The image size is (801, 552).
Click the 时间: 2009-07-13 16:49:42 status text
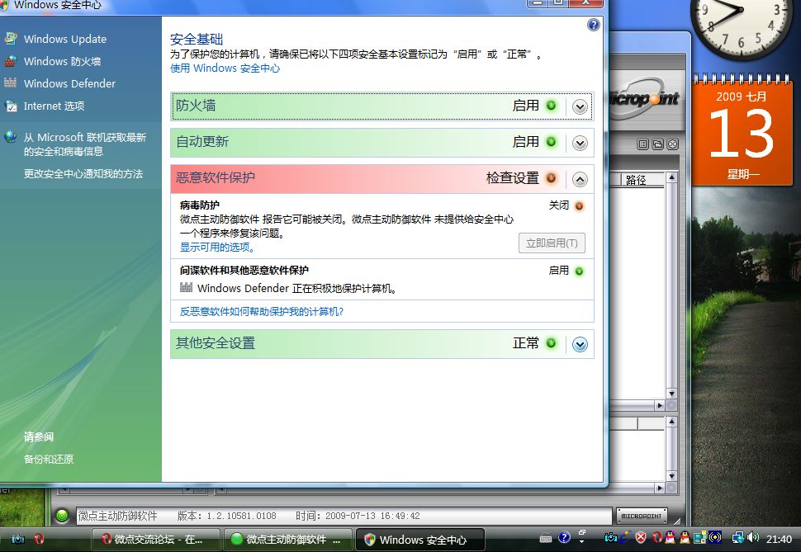tap(358, 516)
